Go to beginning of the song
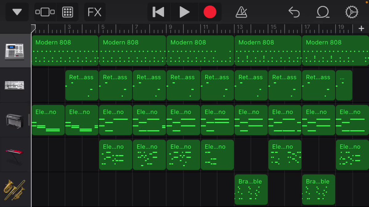 158,12
